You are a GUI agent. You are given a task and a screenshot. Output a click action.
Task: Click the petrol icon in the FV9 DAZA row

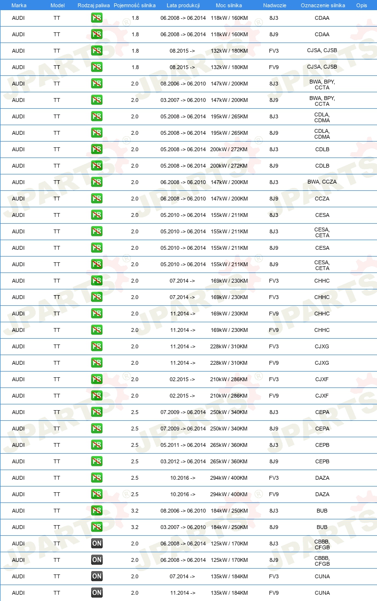[97, 494]
